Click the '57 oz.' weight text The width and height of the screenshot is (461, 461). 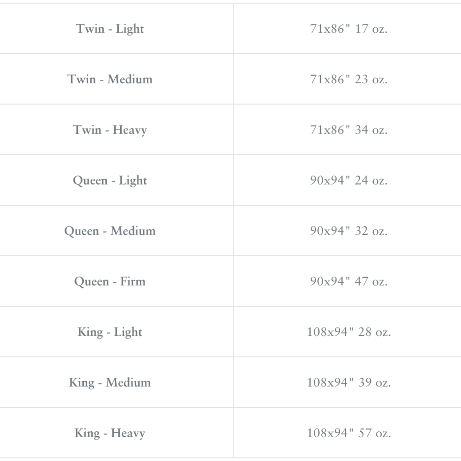pos(374,434)
